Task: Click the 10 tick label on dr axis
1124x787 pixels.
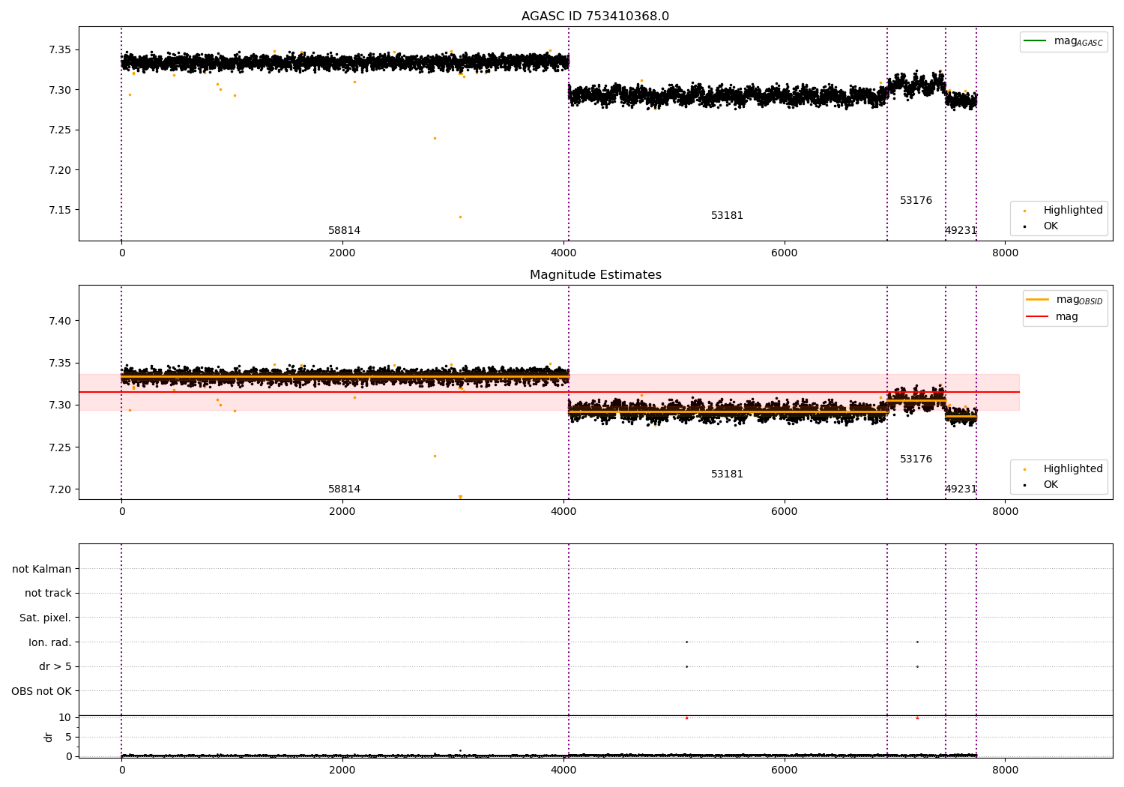Action: click(x=64, y=717)
